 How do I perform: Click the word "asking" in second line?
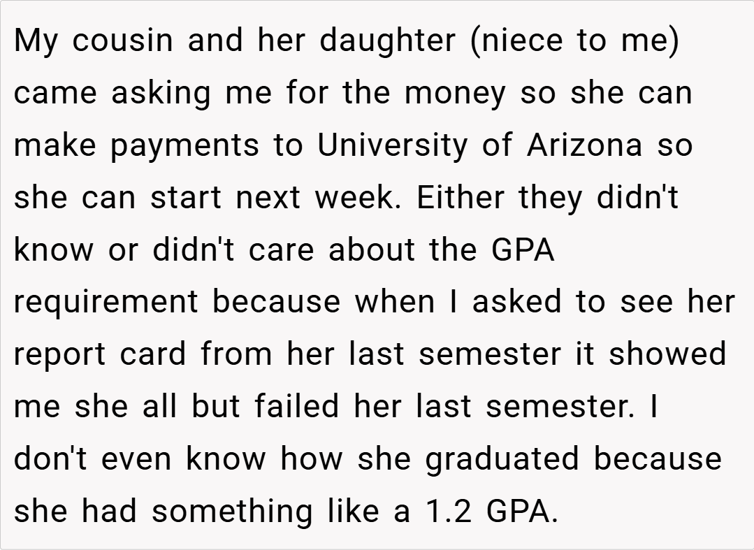click(160, 93)
